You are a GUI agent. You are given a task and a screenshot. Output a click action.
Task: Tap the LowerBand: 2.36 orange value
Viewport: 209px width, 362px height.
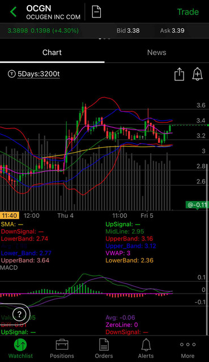[130, 260]
